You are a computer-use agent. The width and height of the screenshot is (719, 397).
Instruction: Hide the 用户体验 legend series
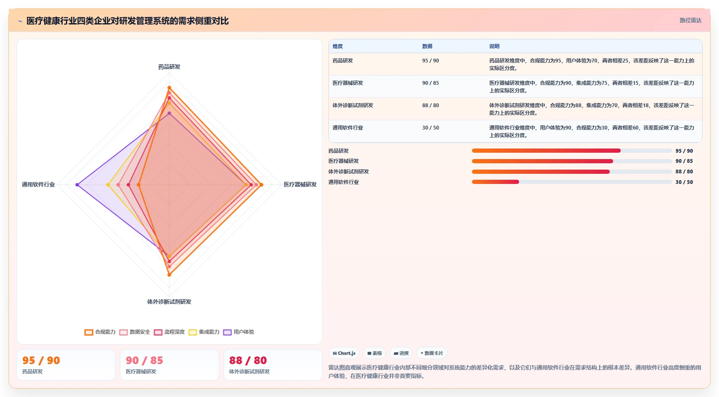pyautogui.click(x=238, y=332)
